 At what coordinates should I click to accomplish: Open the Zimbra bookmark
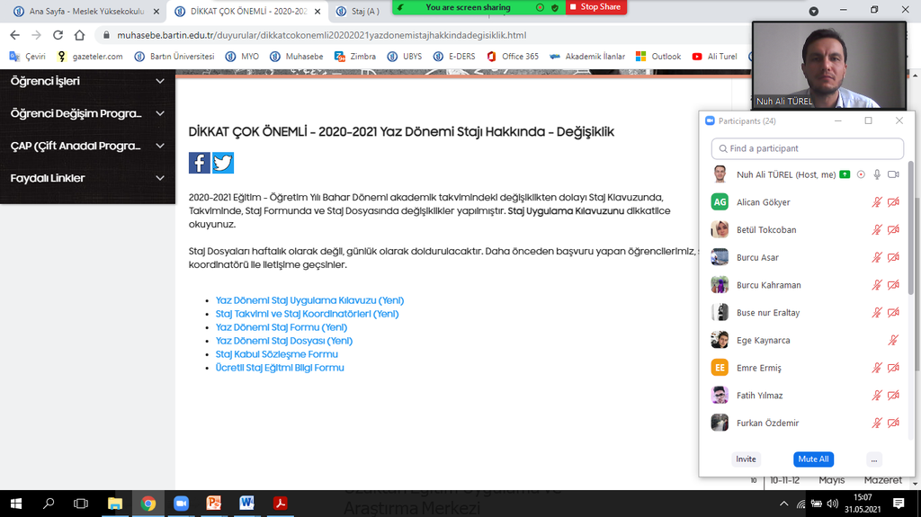(355, 57)
